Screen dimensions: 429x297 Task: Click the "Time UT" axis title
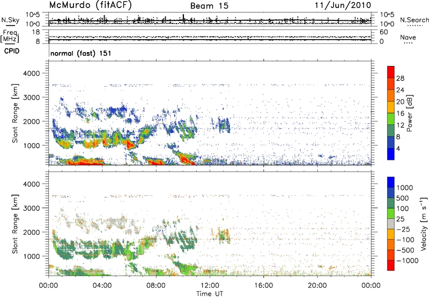210,294
